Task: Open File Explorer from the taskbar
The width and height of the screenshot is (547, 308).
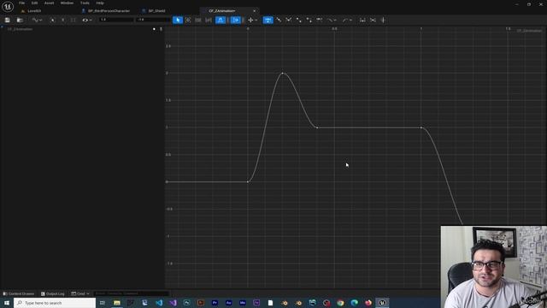Action: pyautogui.click(x=117, y=303)
